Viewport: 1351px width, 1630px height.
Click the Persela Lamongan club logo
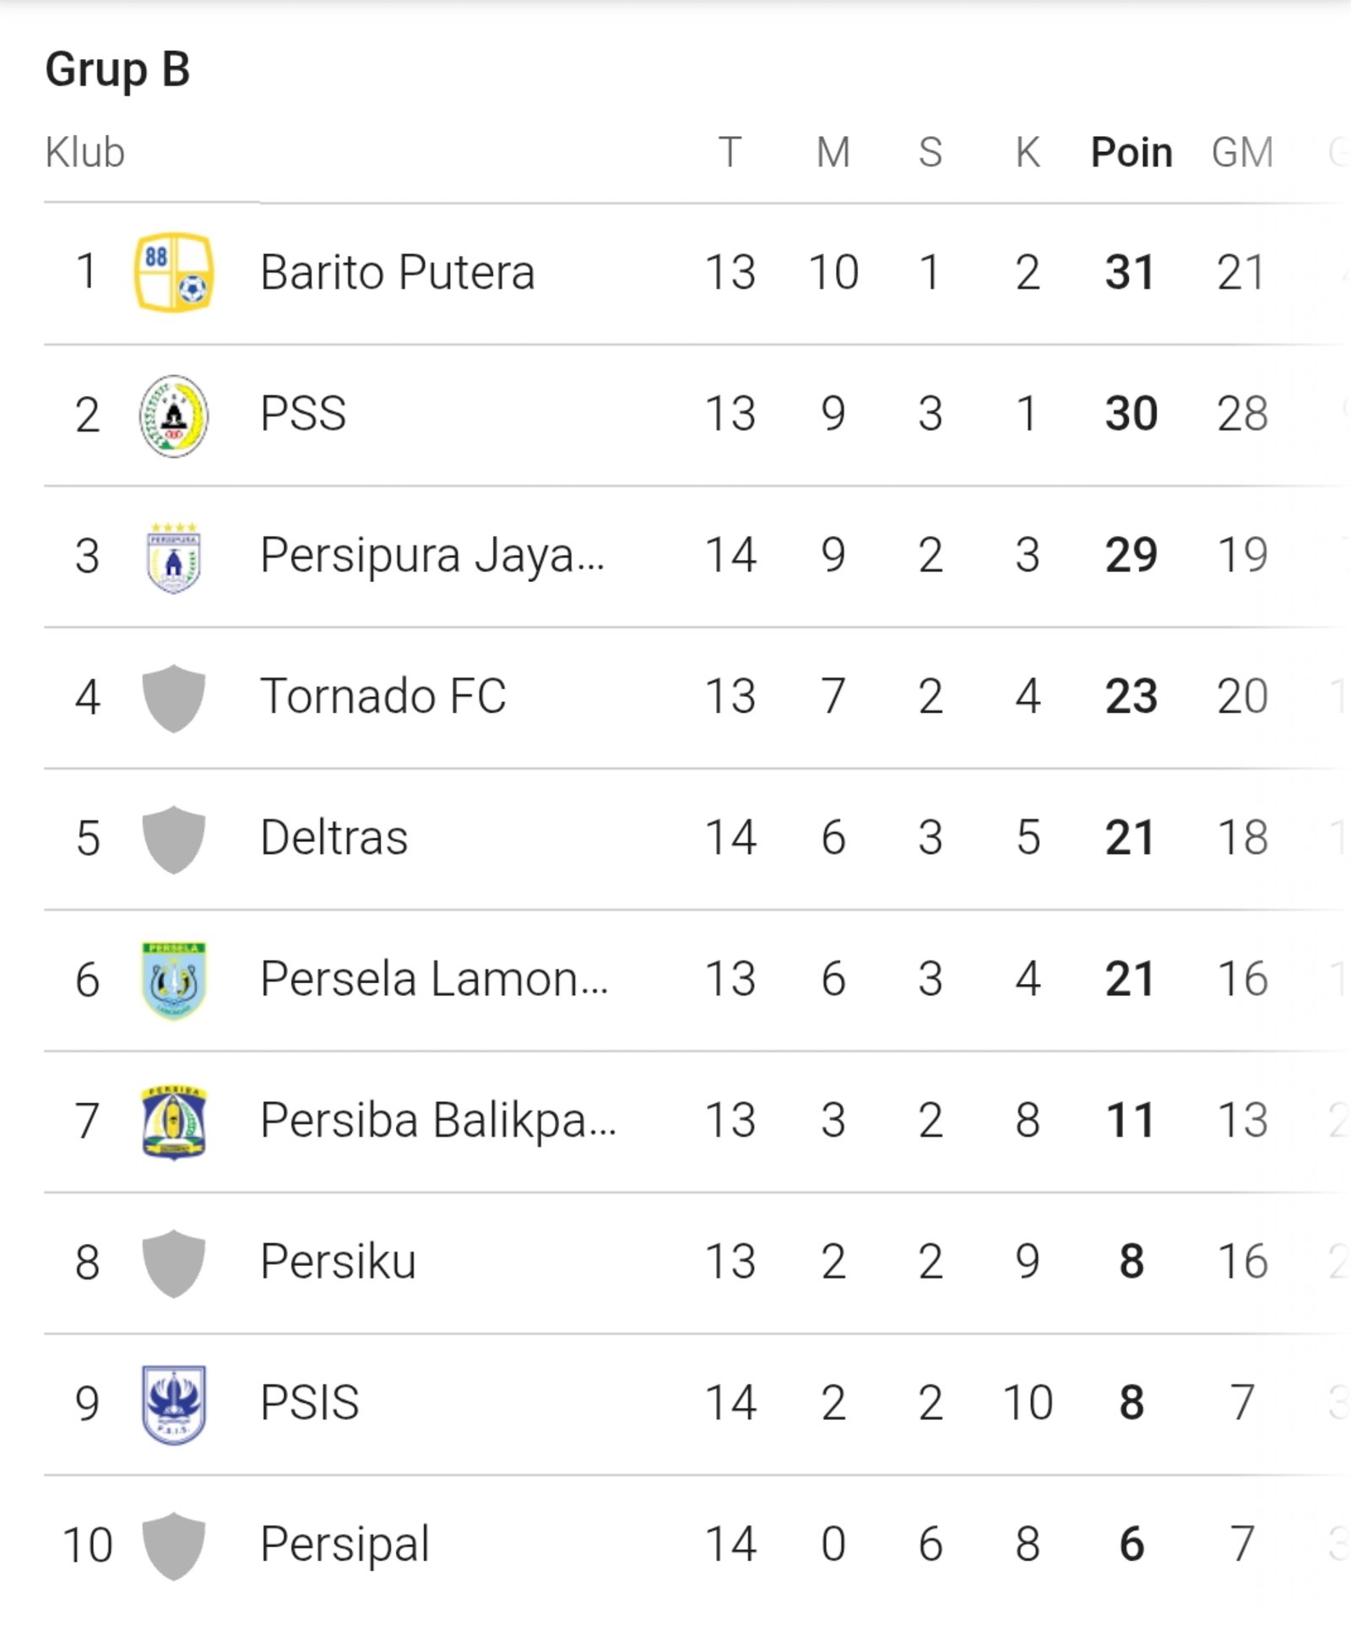(x=174, y=981)
